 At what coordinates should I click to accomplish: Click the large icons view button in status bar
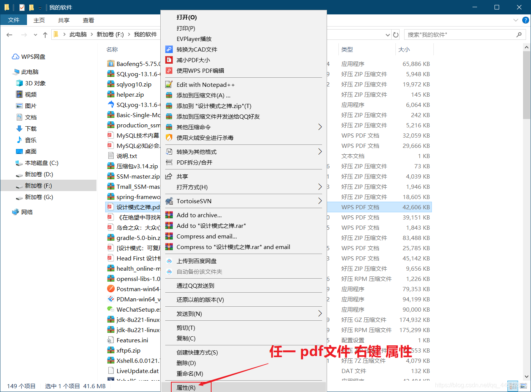(x=524, y=386)
